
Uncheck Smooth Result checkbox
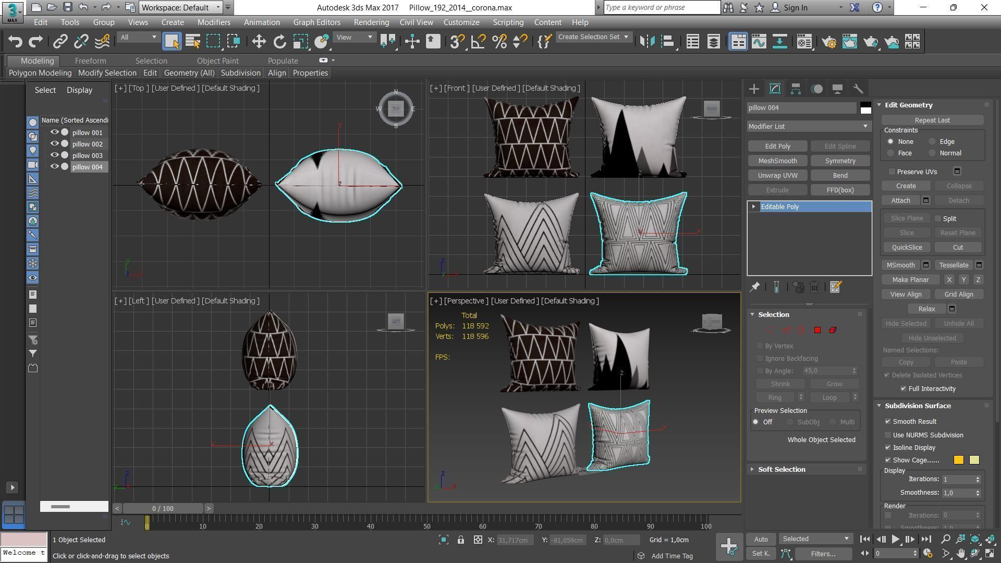click(888, 421)
